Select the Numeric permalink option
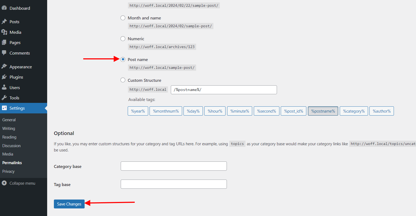The width and height of the screenshot is (416, 216). (x=123, y=39)
